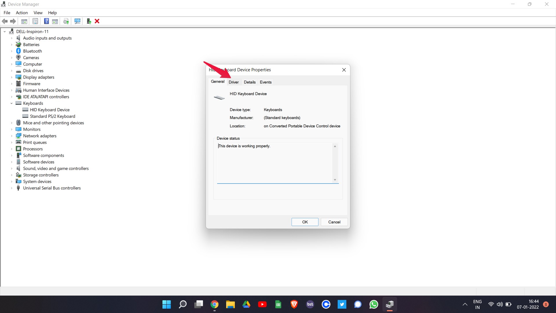The width and height of the screenshot is (556, 313).
Task: Expand the Display adapters category
Action: [12, 77]
